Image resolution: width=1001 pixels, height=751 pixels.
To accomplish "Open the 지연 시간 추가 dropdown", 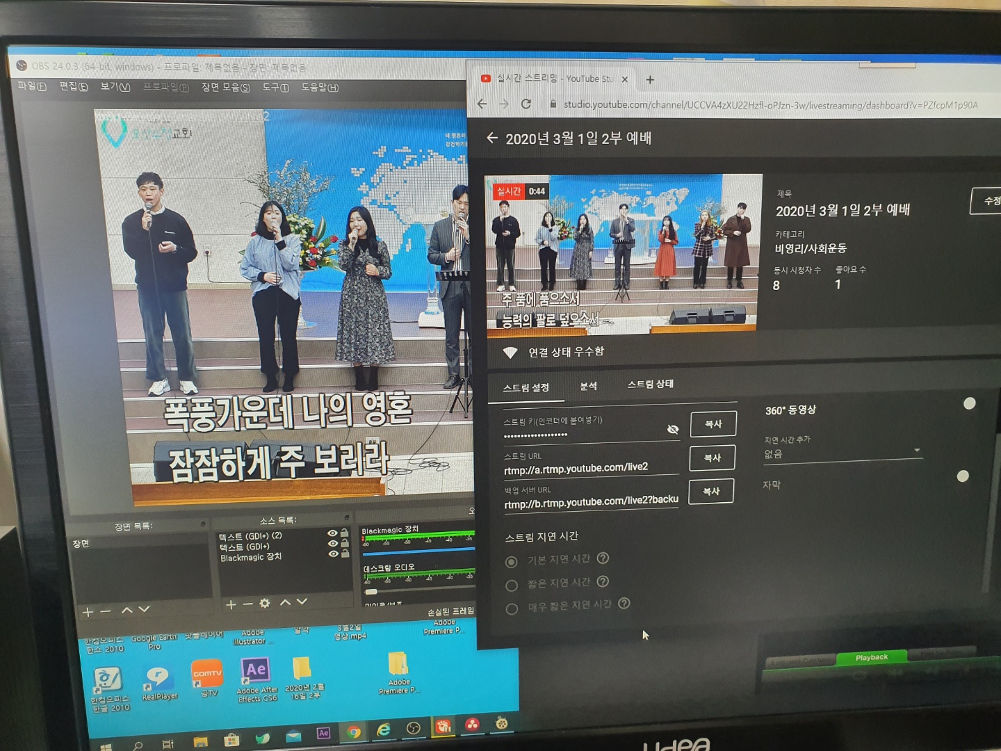I will coord(843,453).
